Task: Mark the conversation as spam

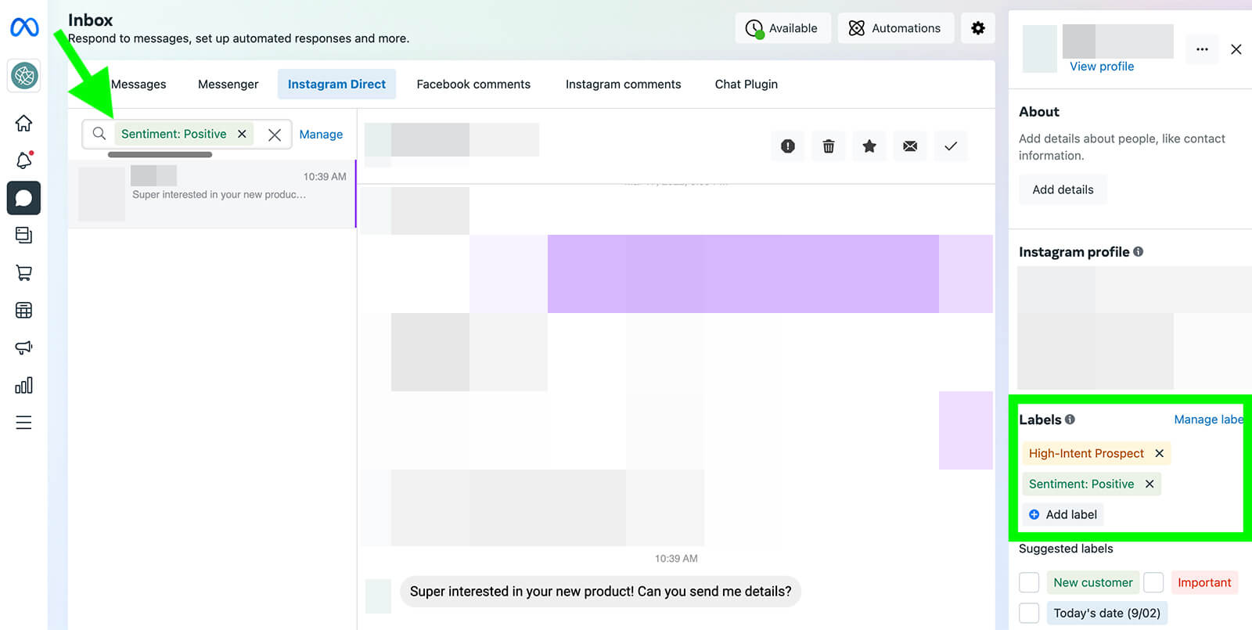Action: point(788,146)
